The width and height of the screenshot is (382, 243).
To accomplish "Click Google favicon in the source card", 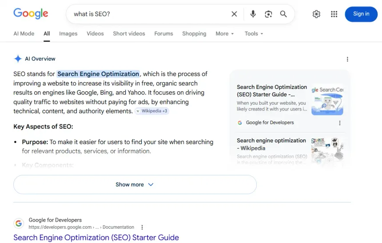I will (x=240, y=123).
